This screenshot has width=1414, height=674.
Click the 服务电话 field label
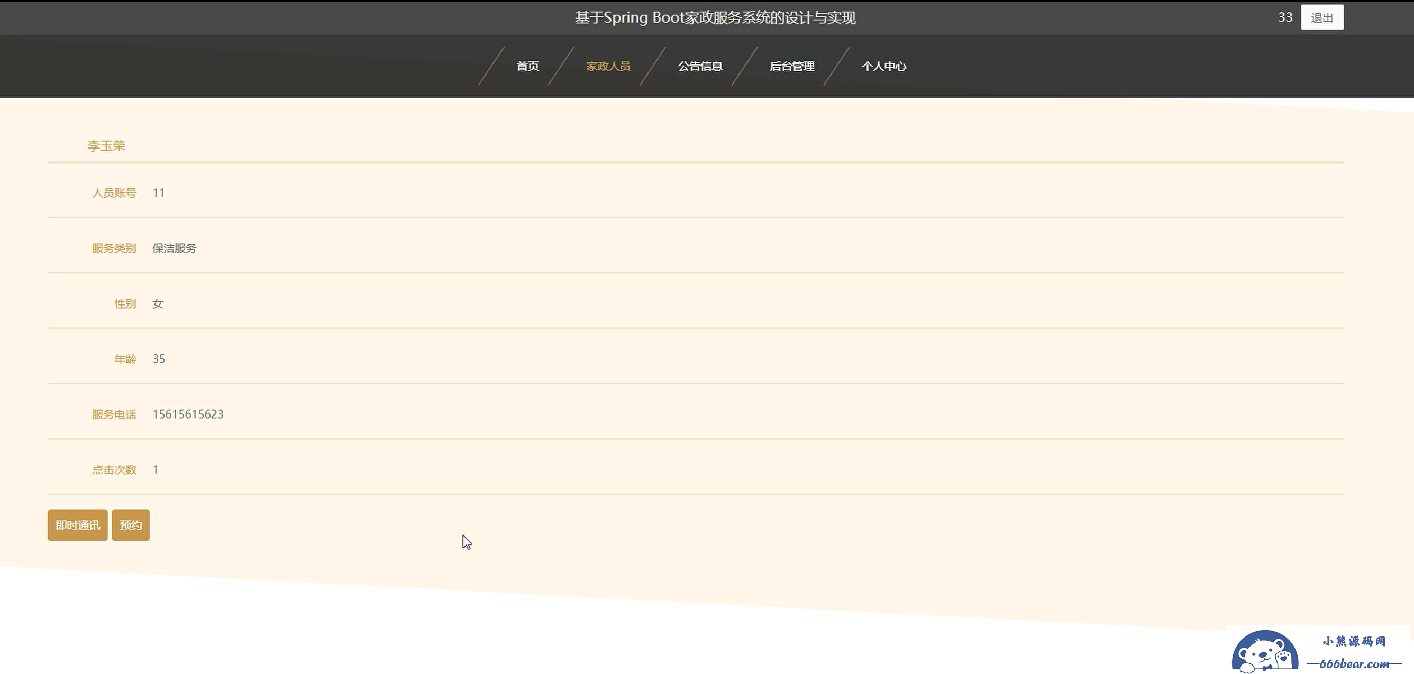pyautogui.click(x=114, y=414)
